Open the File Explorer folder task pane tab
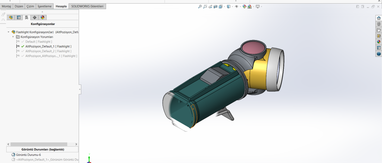382x163 pixels. (x=379, y=30)
